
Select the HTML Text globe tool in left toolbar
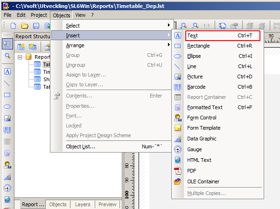(x=7, y=200)
